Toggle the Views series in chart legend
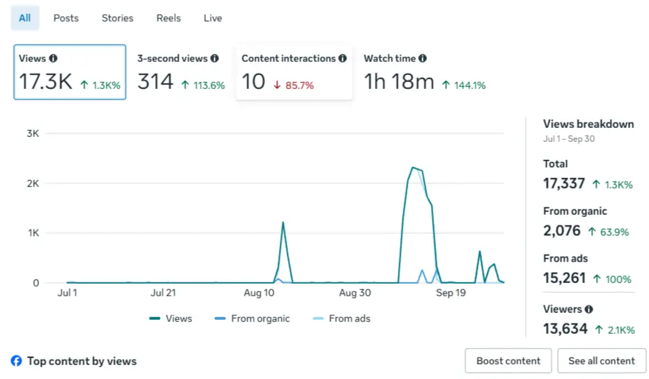Image resolution: width=649 pixels, height=379 pixels. tap(170, 318)
